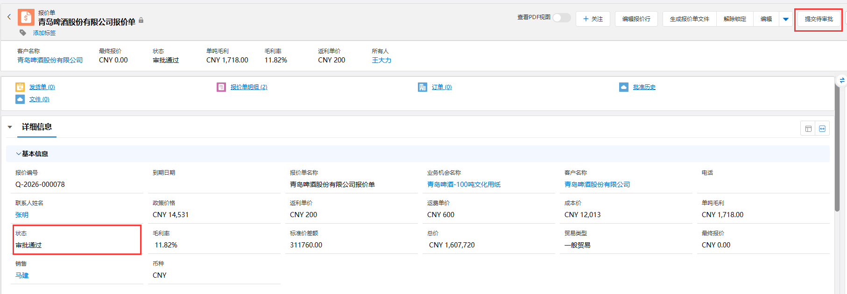Screen dimensions: 847x294
Task: Select the 详细信息 tab
Action: [37, 127]
